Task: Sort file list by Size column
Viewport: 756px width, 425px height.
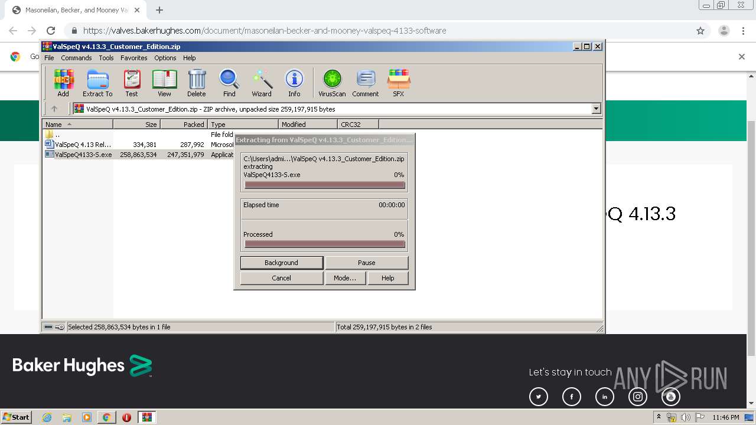Action: tap(137, 124)
